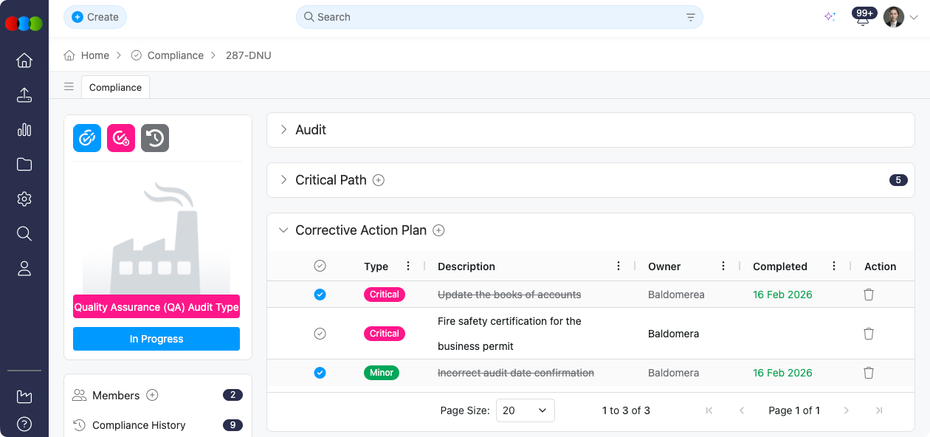Mark 'Fire safety certification' action as complete

tap(320, 333)
